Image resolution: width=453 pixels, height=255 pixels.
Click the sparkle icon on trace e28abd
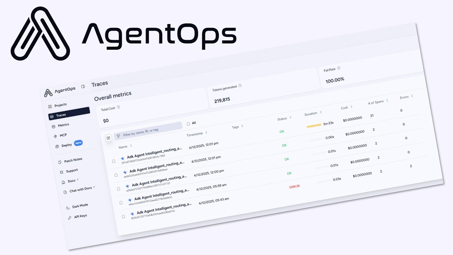(127, 186)
